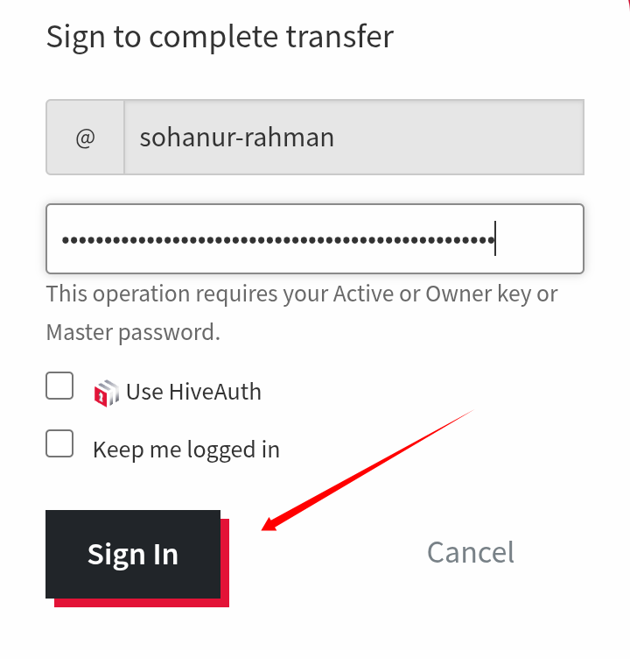Click the word transfer in the heading
This screenshot has height=659, width=630.
pos(340,36)
